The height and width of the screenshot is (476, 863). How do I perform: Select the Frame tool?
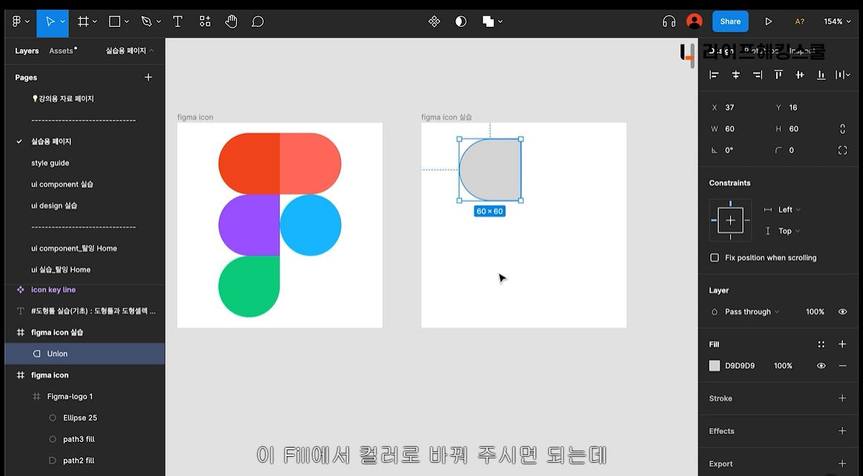tap(83, 22)
